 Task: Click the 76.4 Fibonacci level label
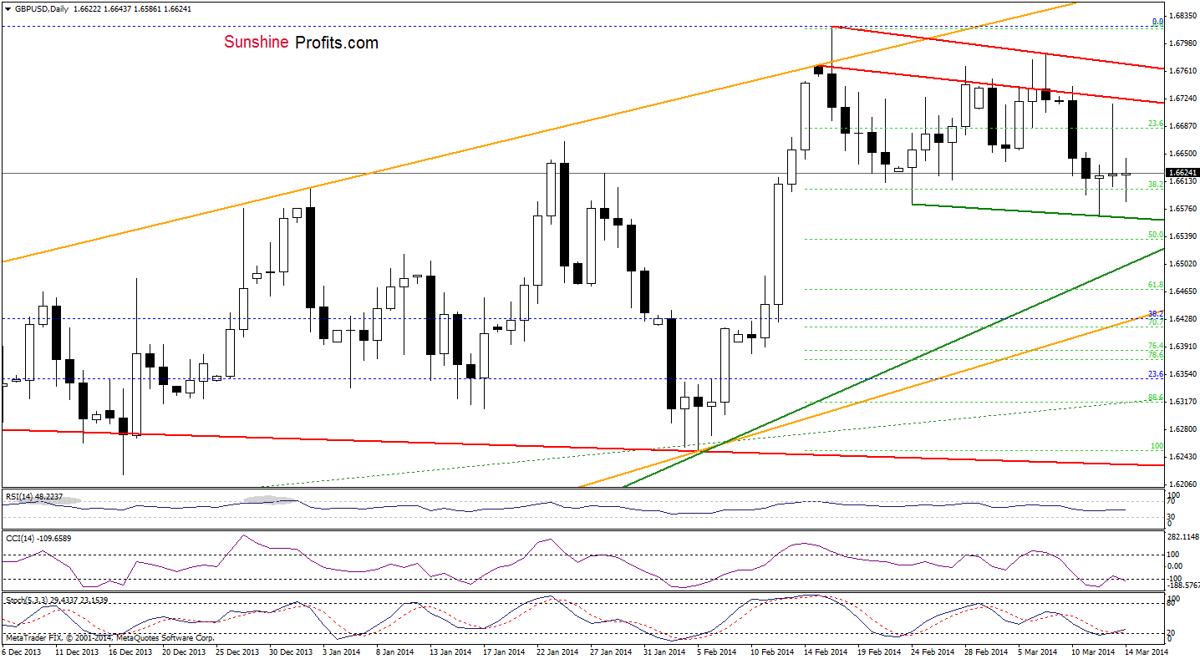tap(1157, 345)
